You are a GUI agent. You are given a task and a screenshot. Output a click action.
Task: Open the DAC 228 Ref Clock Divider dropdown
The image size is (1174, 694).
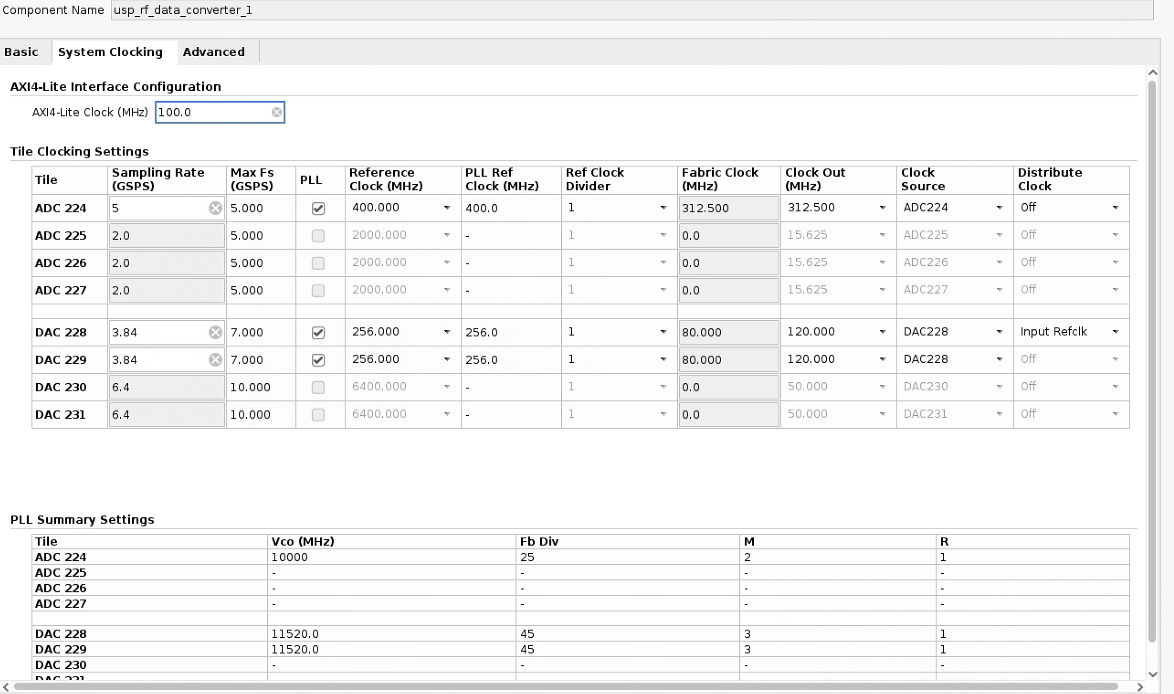[x=663, y=332]
